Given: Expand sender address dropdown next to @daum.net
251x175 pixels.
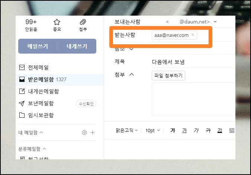Looking at the screenshot, I should [x=215, y=22].
